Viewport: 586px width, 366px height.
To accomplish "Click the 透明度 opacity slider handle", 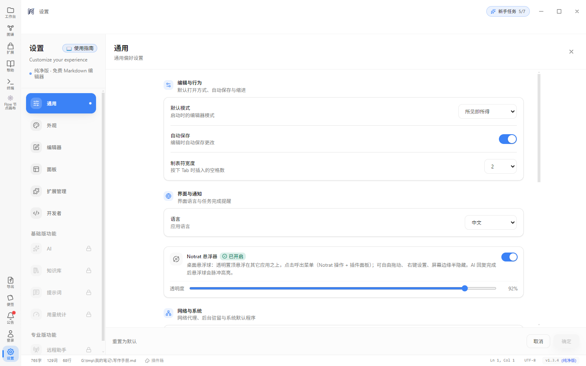I will [465, 288].
